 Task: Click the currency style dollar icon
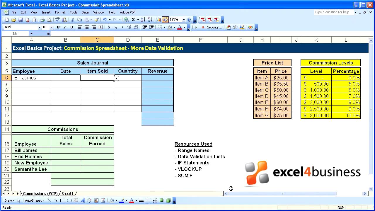coord(109,27)
